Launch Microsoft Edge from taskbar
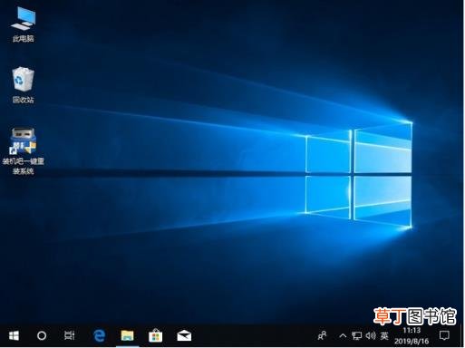This screenshot has width=465, height=348. [99, 335]
